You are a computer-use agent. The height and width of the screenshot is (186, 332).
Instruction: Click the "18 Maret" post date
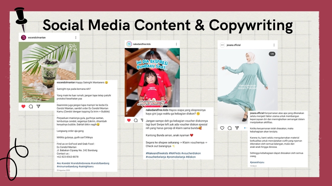(253, 166)
